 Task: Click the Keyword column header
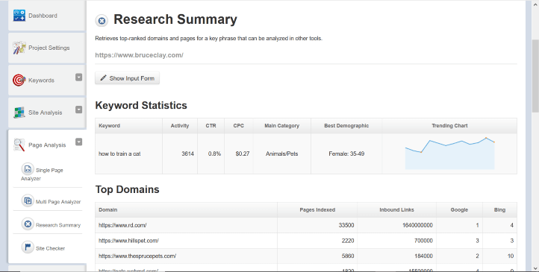(128, 126)
